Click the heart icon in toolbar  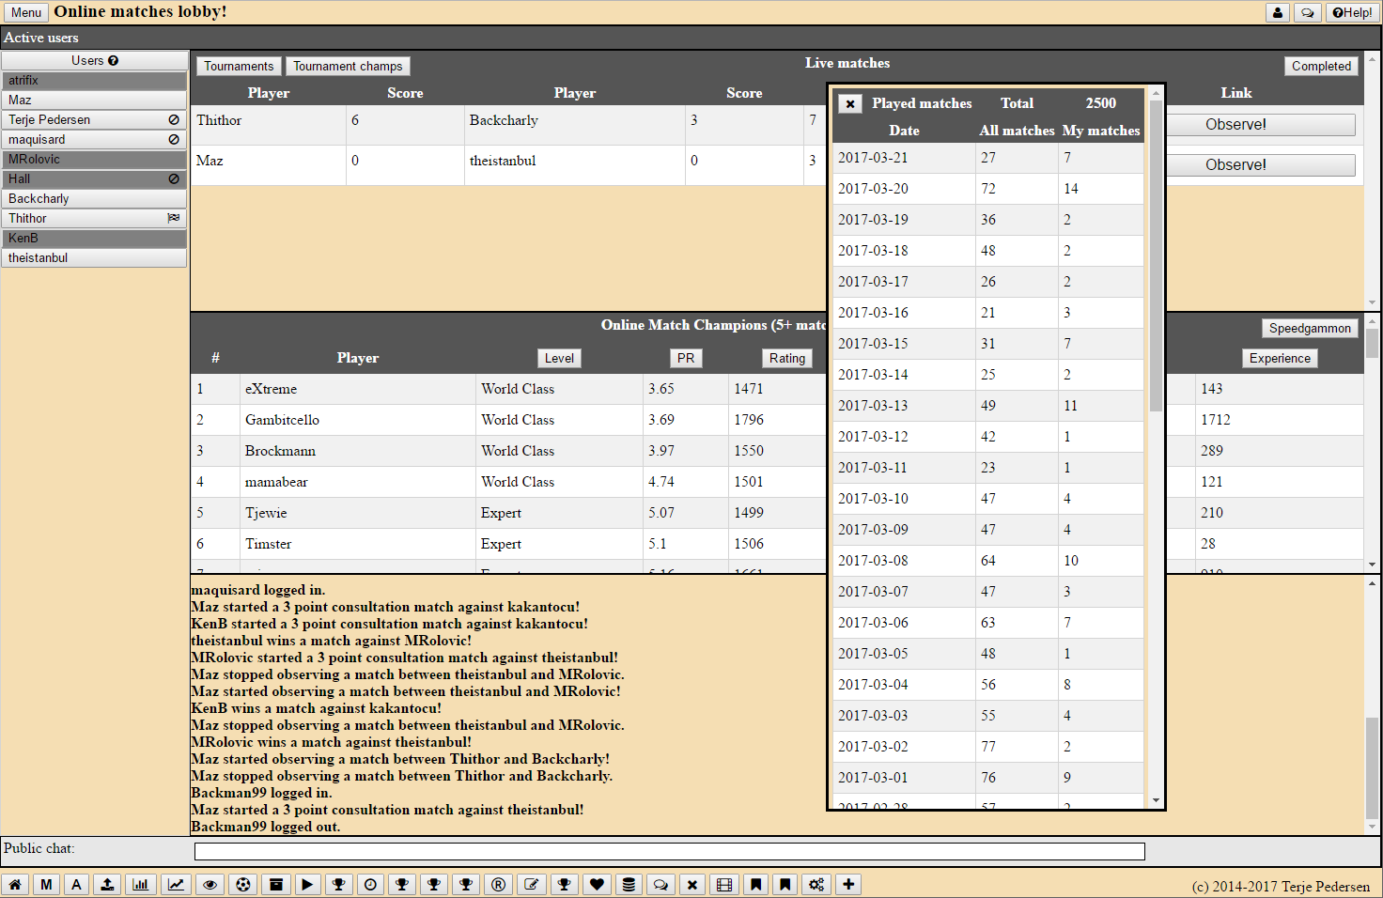pos(597,885)
